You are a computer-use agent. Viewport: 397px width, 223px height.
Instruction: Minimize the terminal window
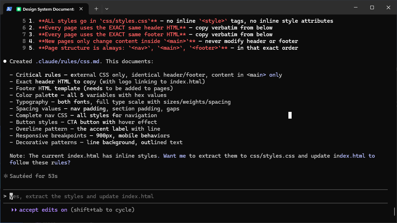(x=356, y=7)
